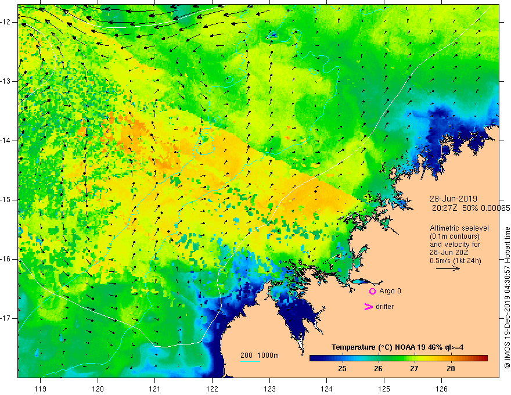Click the 125 longitude axis label
Screen dimensions: 511x395
tap(384, 389)
